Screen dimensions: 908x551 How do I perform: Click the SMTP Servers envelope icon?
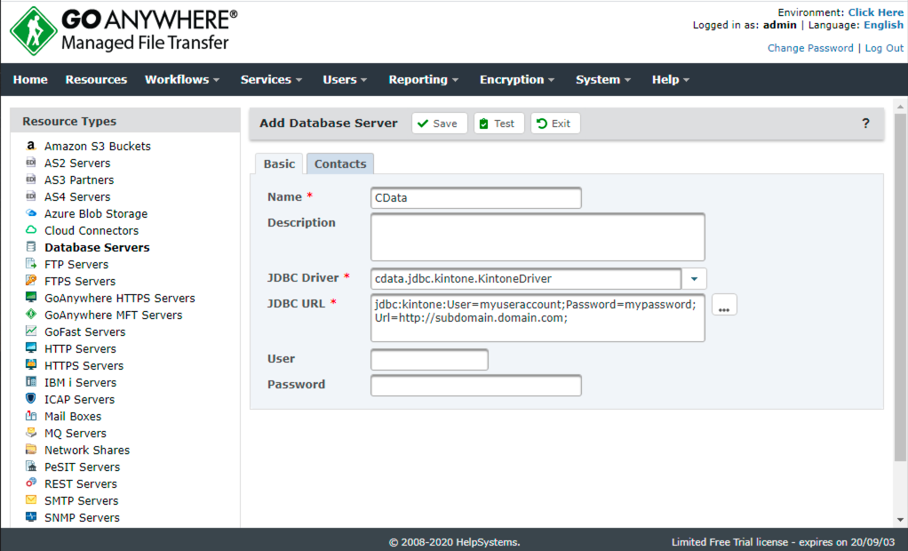[x=31, y=499]
